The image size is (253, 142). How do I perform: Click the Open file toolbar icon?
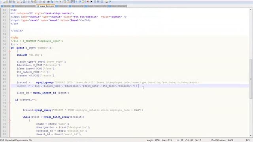pyautogui.click(x=6, y=2)
